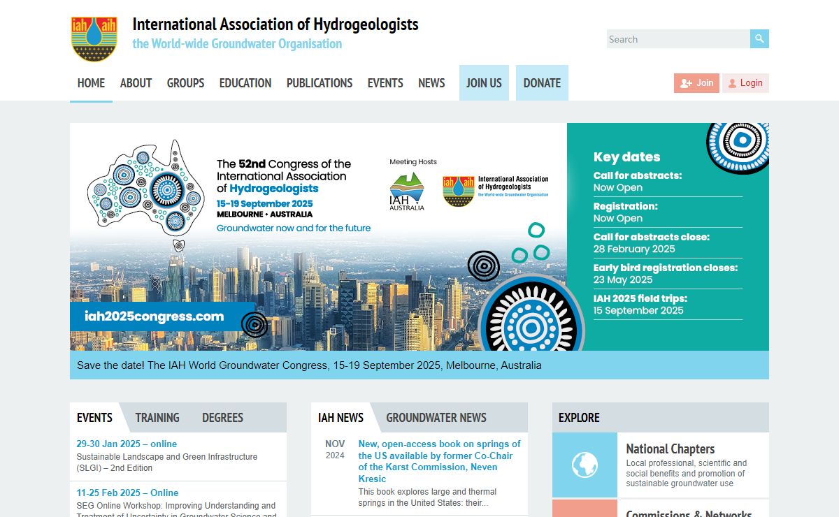
Task: Open the GROUPS menu item
Action: (185, 83)
